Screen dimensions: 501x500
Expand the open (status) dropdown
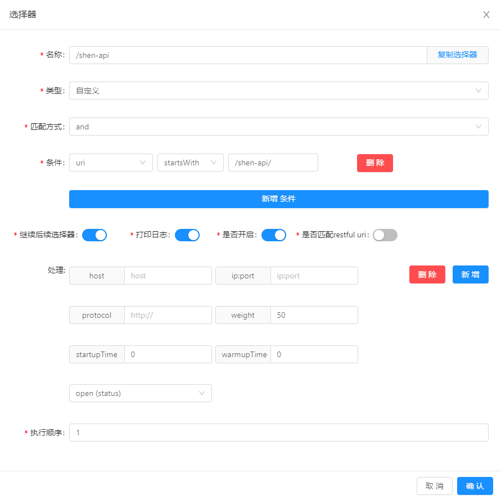140,393
